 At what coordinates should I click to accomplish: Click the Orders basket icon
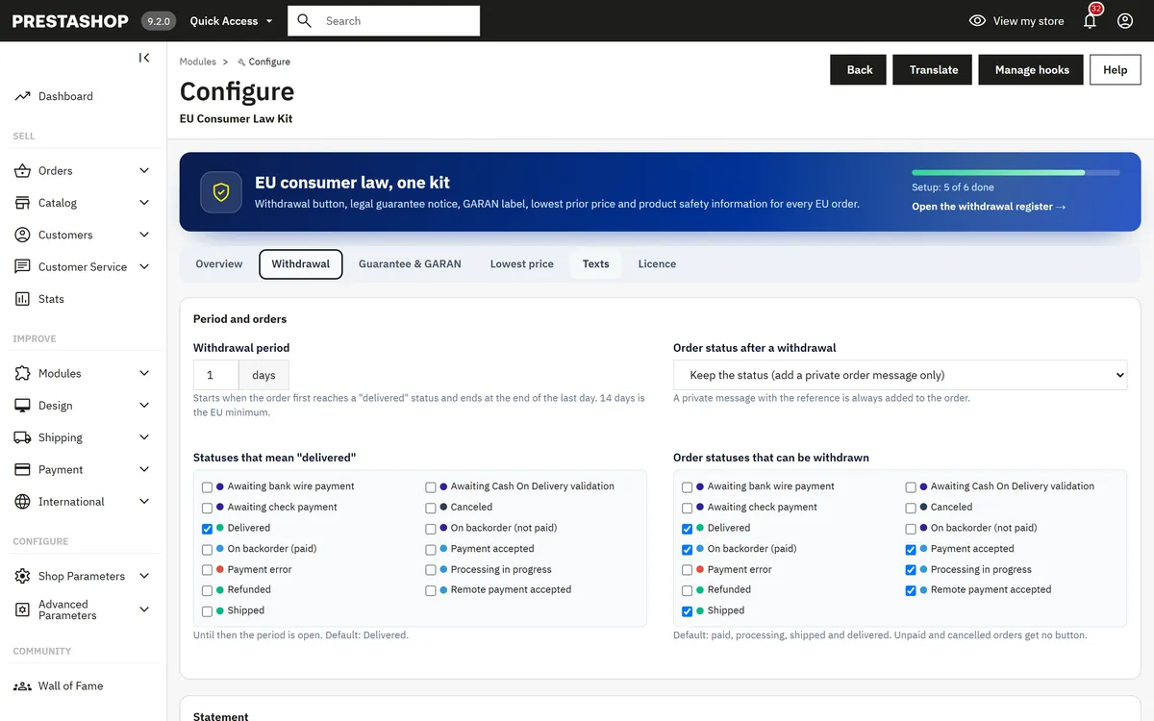coord(22,171)
